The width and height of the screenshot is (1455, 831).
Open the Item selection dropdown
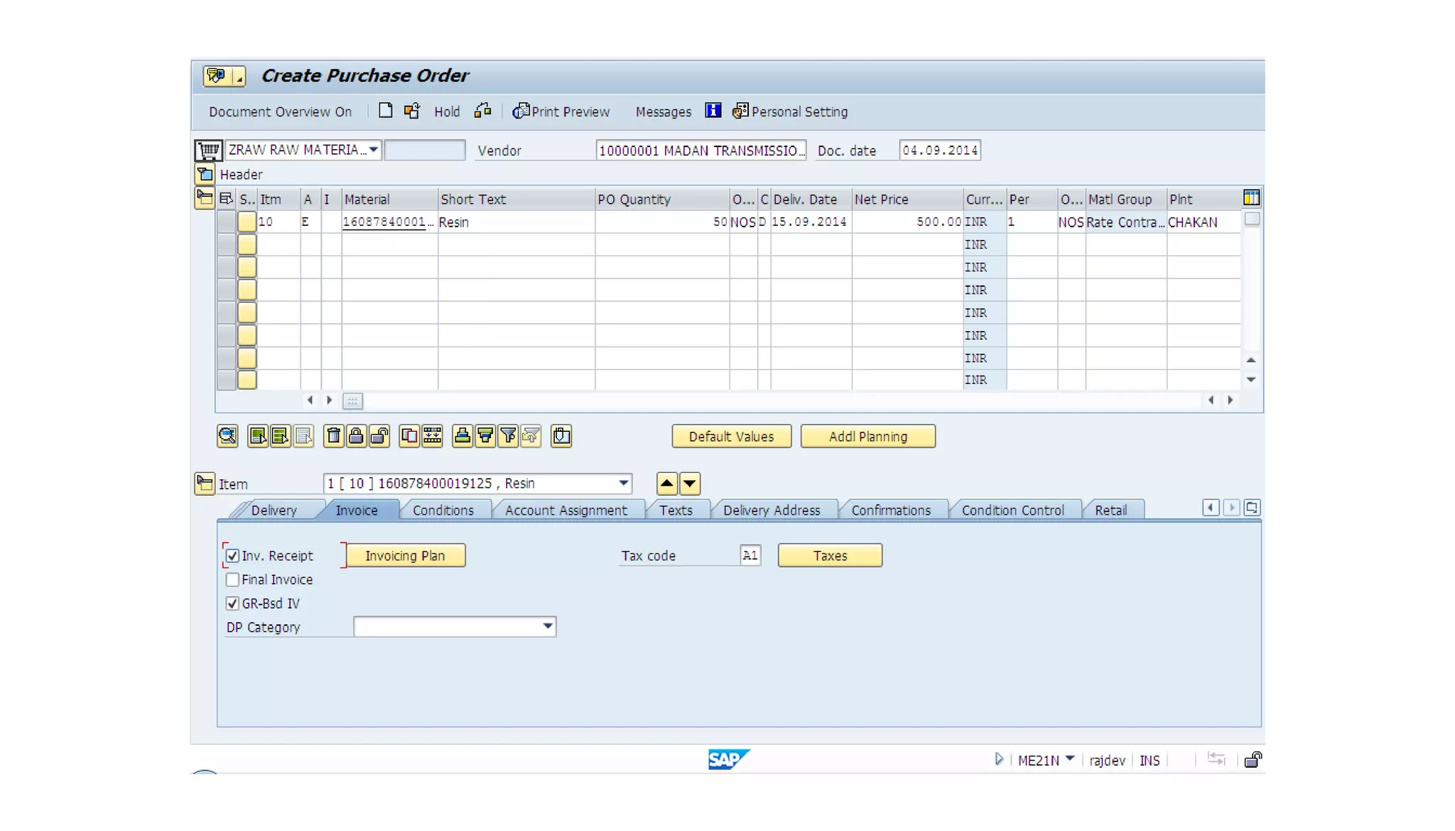tap(623, 484)
